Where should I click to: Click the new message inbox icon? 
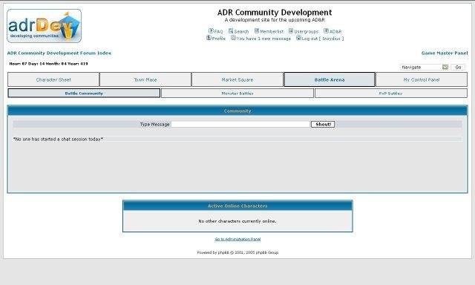point(233,38)
